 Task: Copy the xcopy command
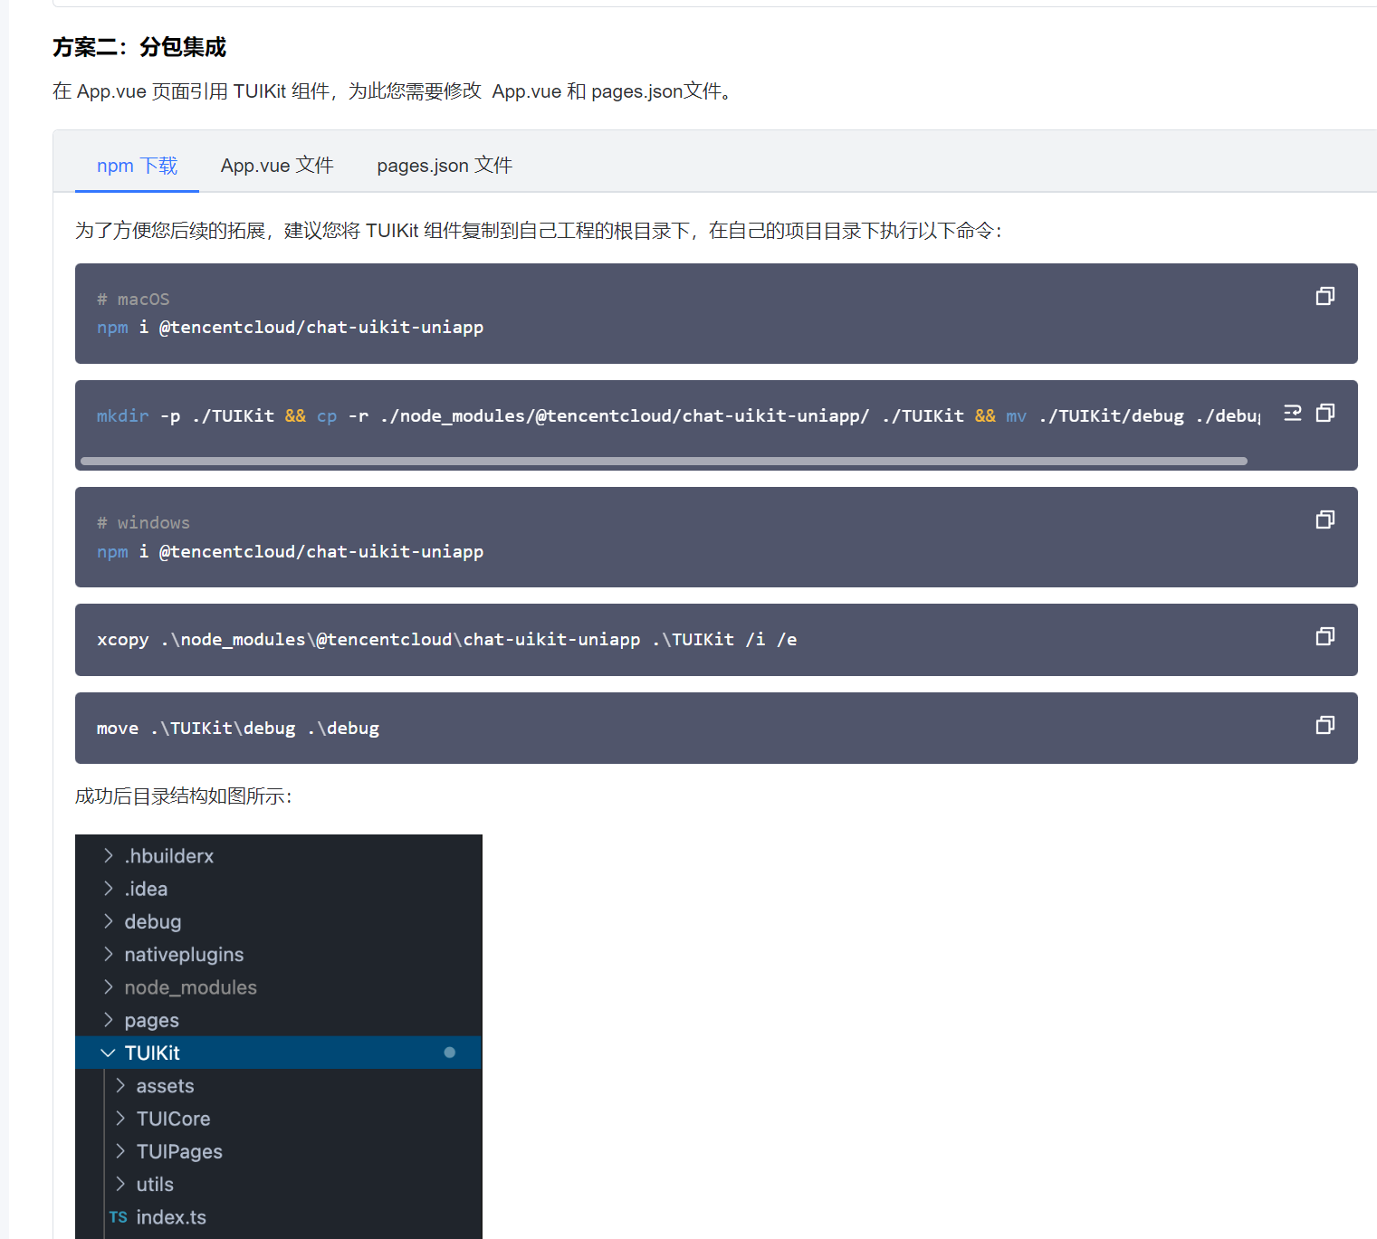pos(1324,636)
